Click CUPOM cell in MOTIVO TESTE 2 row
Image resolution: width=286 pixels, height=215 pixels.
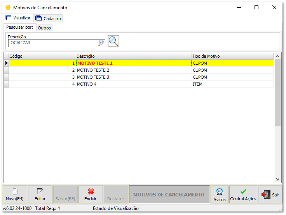pyautogui.click(x=232, y=70)
